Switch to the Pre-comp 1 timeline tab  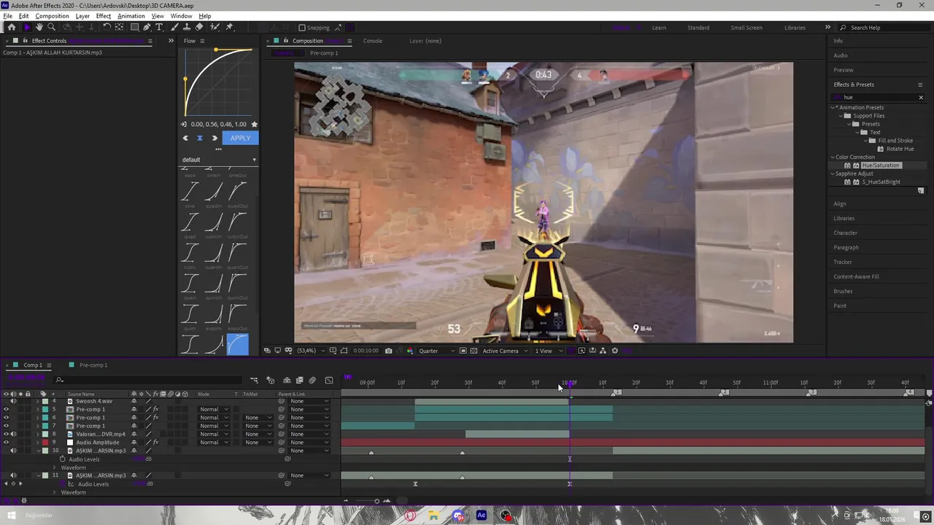click(93, 365)
